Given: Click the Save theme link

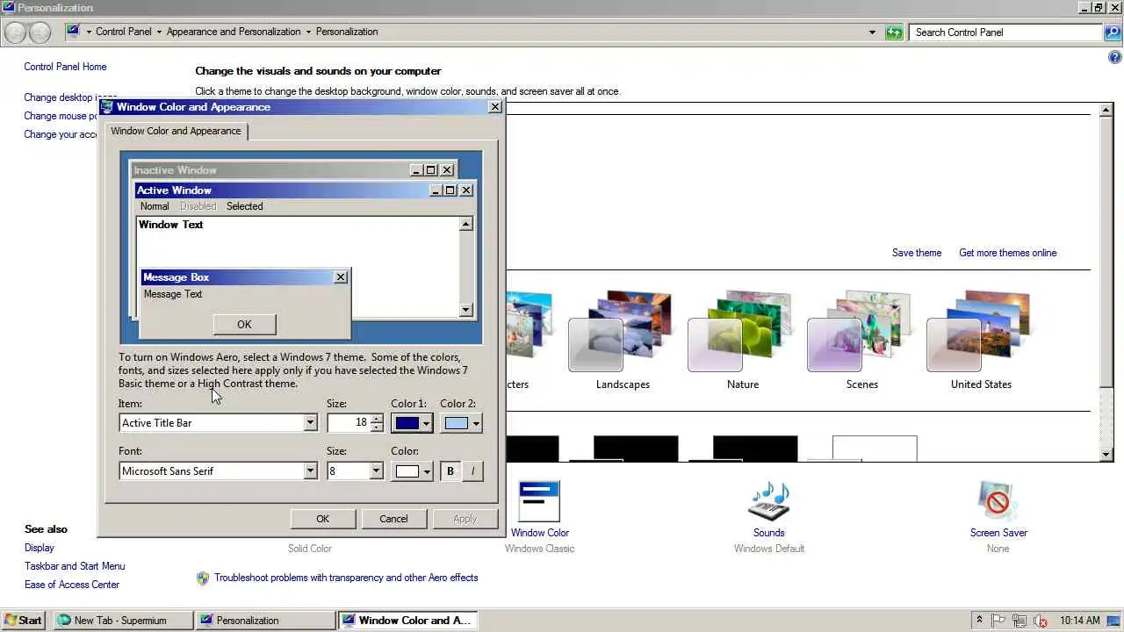Looking at the screenshot, I should tap(916, 253).
